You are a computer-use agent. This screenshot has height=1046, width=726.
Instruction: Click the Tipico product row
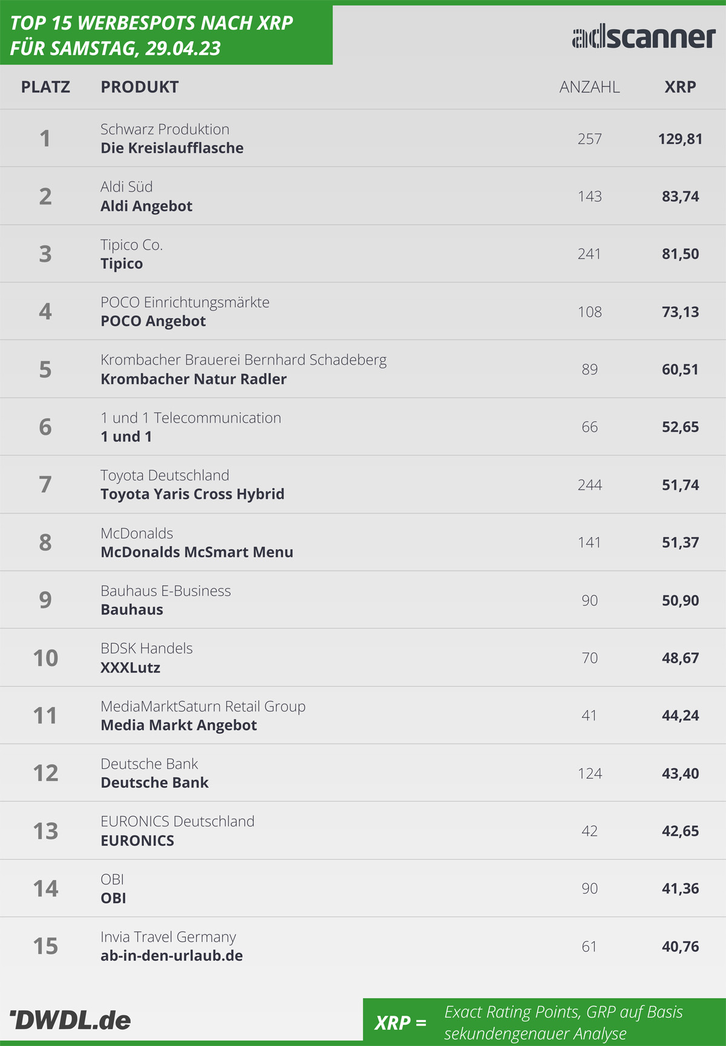(x=363, y=253)
